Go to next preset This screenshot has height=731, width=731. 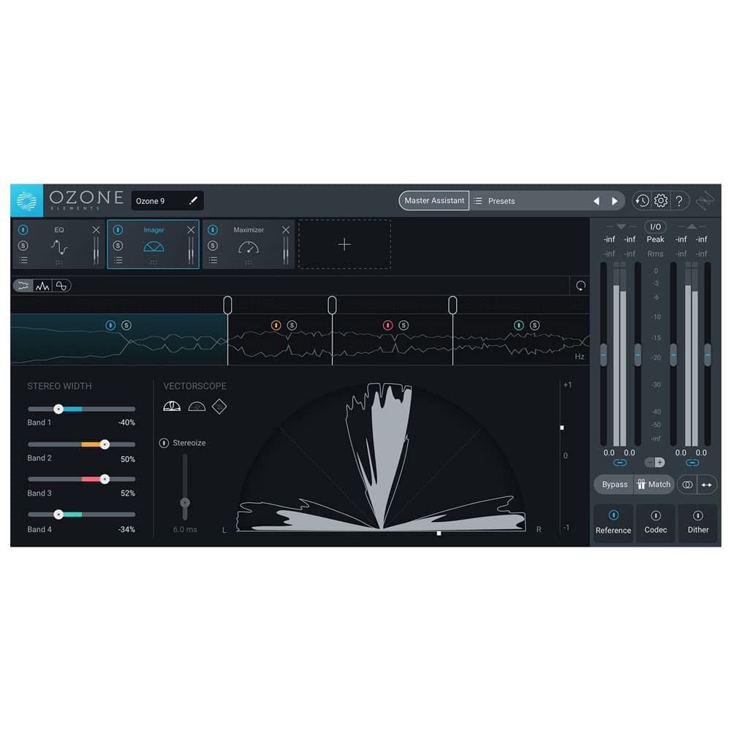point(615,201)
